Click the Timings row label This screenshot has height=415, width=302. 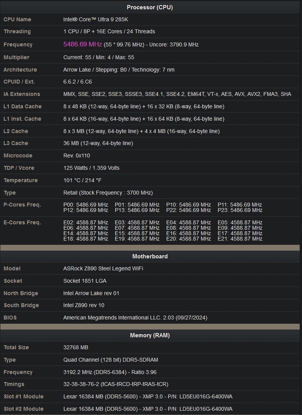tap(14, 384)
